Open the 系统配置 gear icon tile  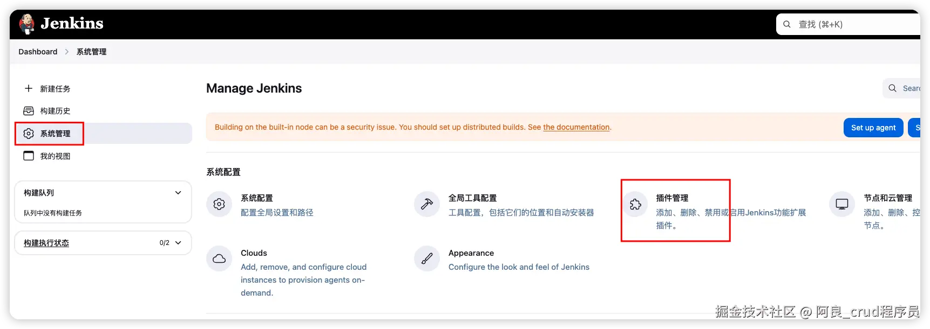(x=219, y=205)
